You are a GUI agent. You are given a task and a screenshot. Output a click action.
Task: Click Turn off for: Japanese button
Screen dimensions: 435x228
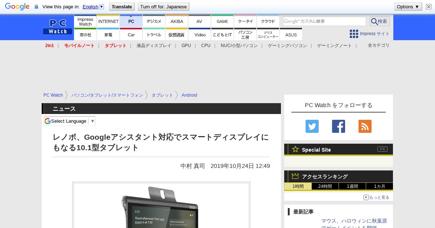(x=163, y=7)
